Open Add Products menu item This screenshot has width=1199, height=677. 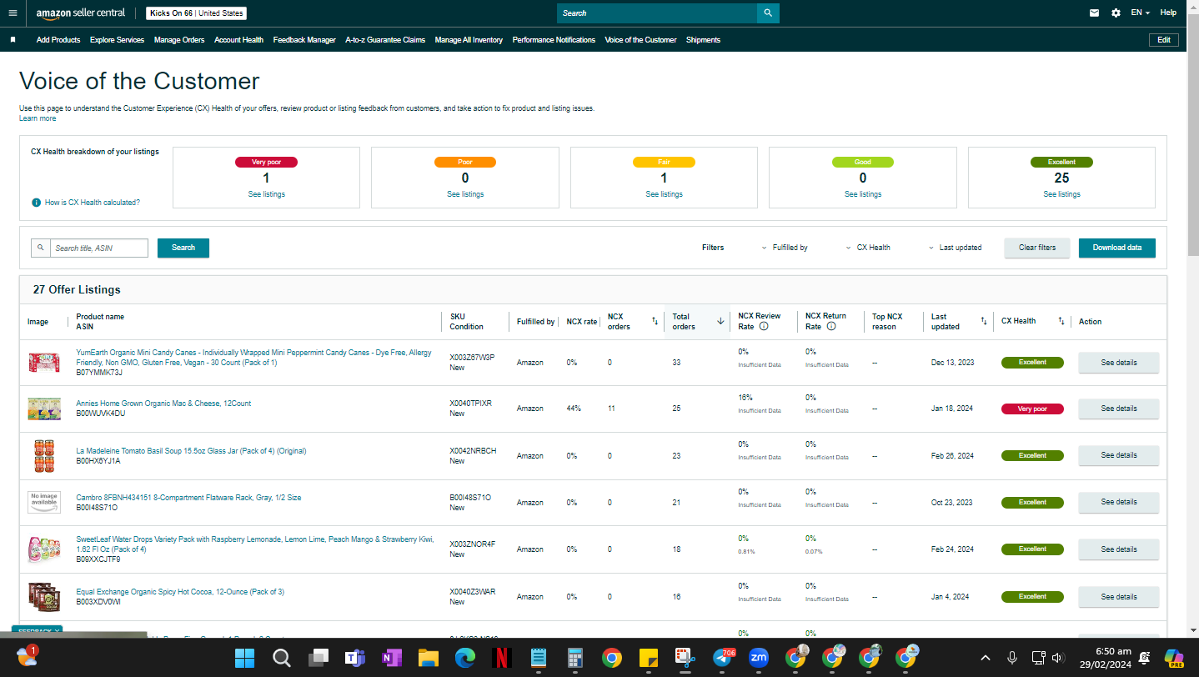pos(58,40)
